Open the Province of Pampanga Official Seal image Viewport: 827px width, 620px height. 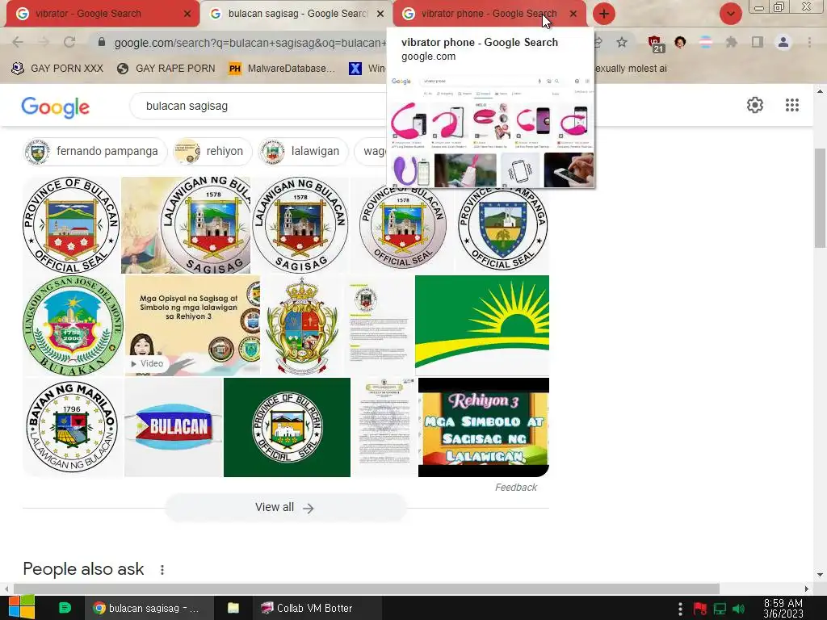tap(502, 230)
